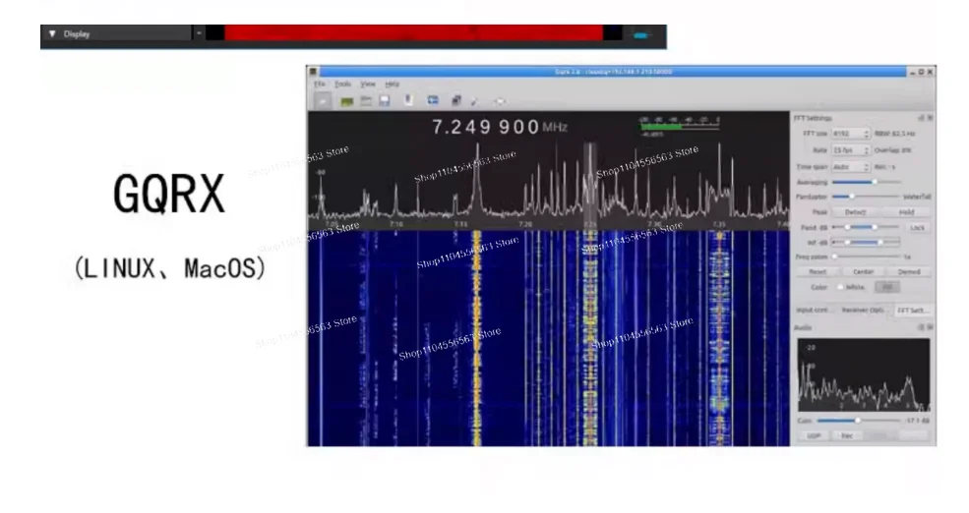Select the FFT Settings tab
Viewport: 969px width, 513px height.
912,310
